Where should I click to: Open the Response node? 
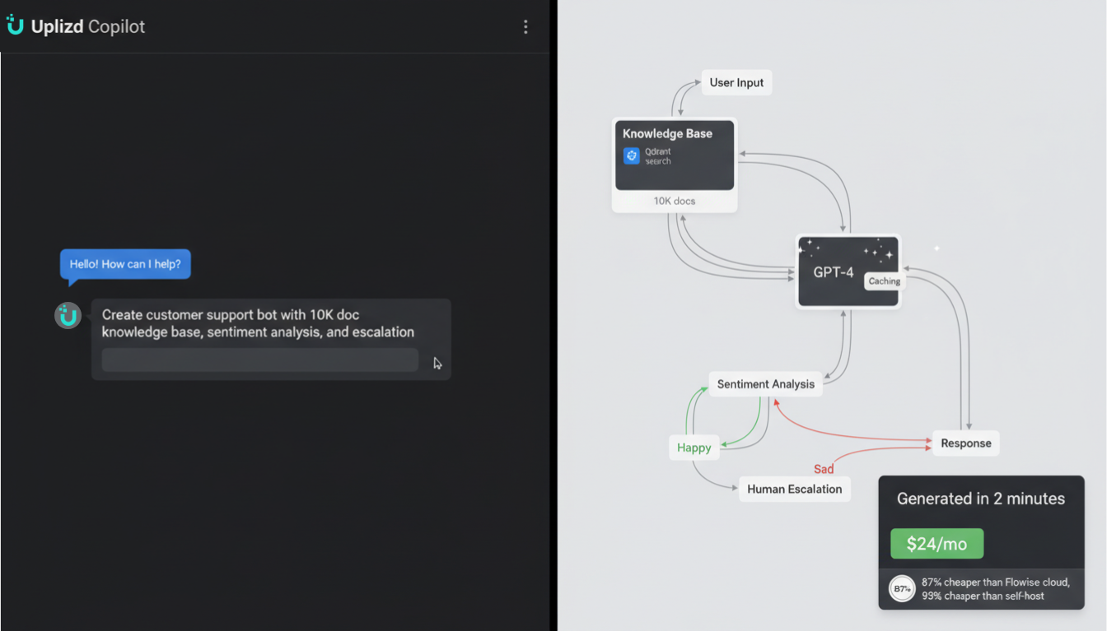point(965,443)
